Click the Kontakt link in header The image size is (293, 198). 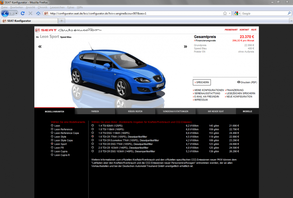(244, 30)
